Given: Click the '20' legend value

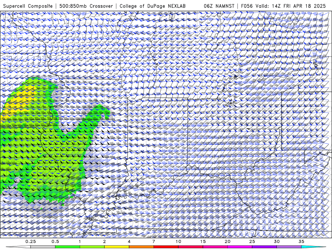Looking at the screenshot, I should pyautogui.click(x=227, y=242).
